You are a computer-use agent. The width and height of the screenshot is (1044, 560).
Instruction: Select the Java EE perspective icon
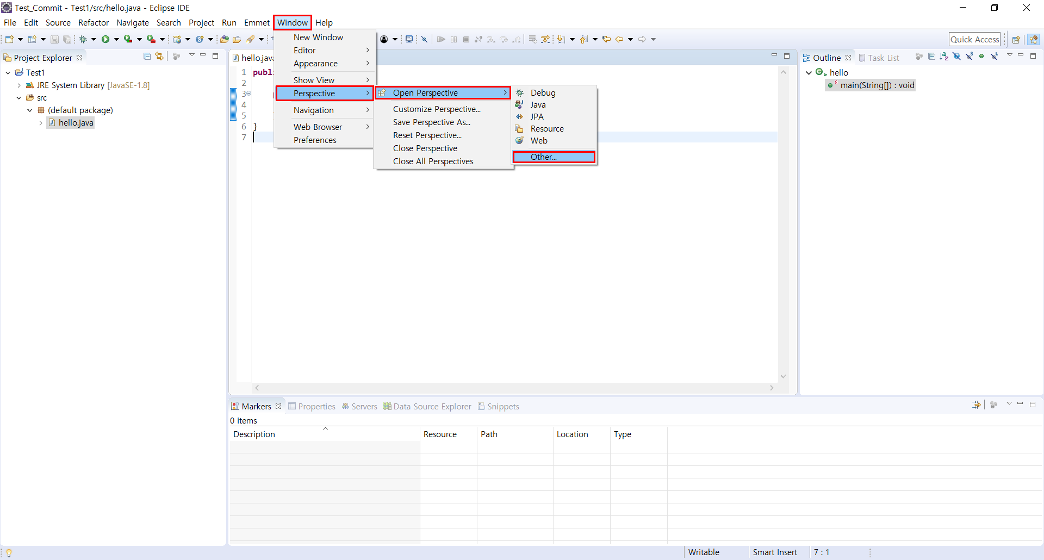(x=1034, y=39)
